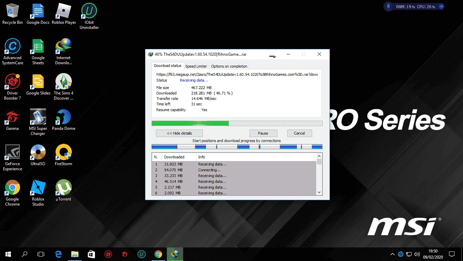The image size is (463, 261).
Task: Open UltraISO desktop shortcut
Action: point(38,155)
